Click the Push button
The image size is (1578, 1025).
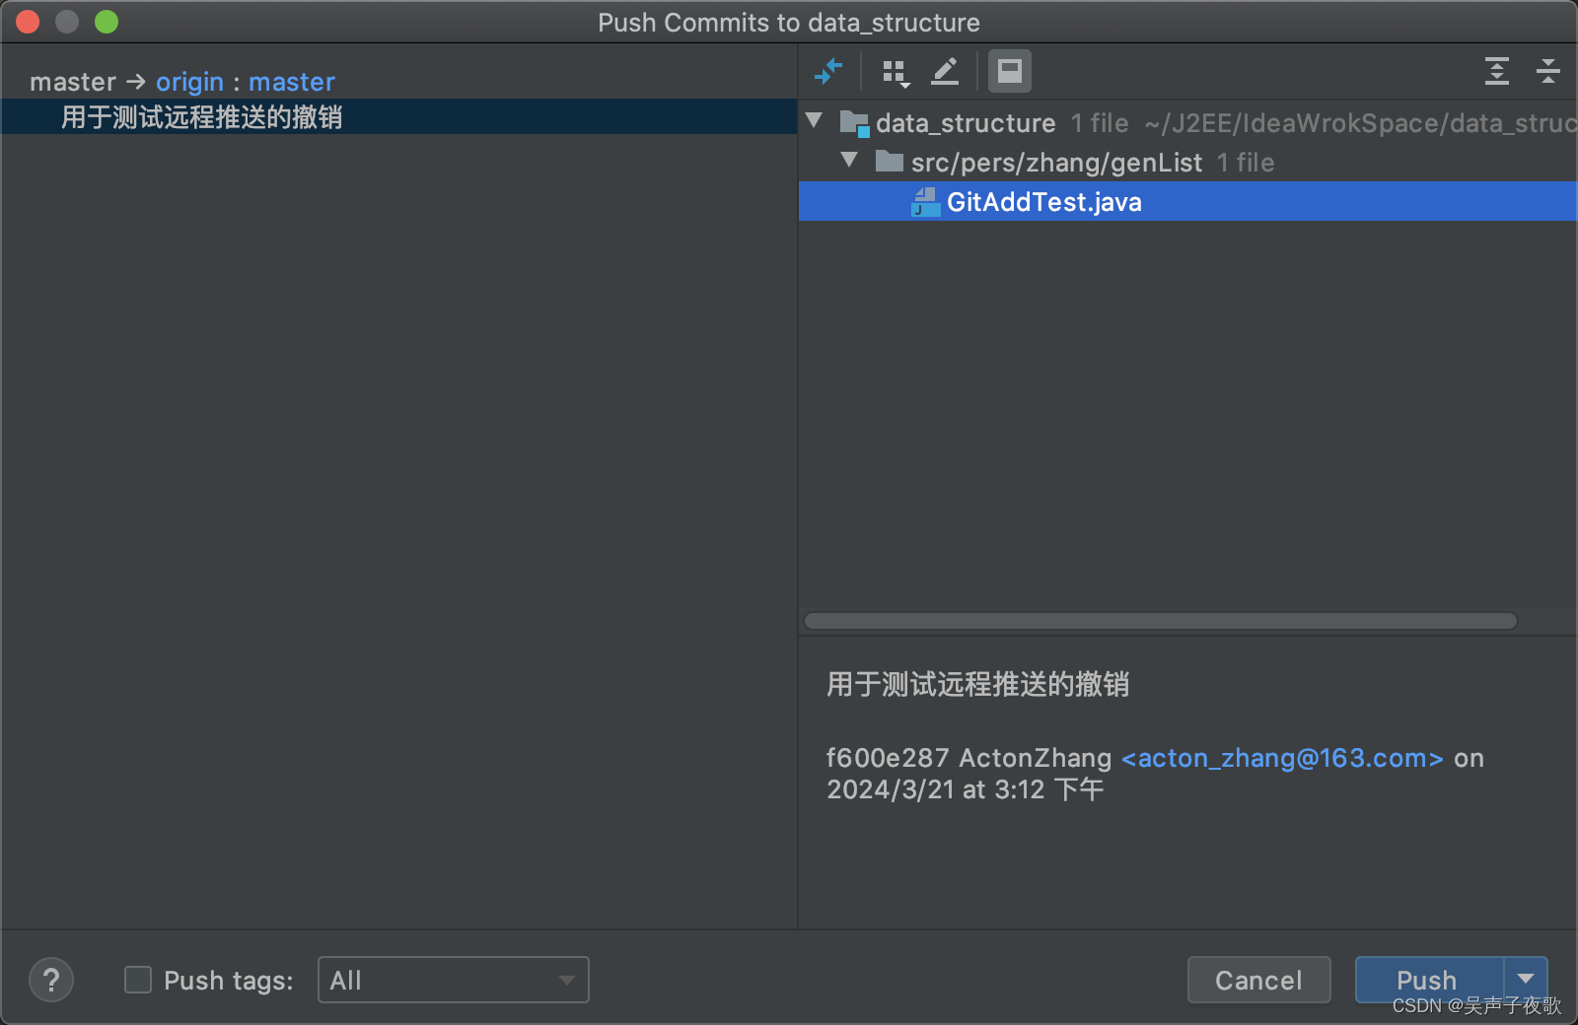pos(1429,980)
